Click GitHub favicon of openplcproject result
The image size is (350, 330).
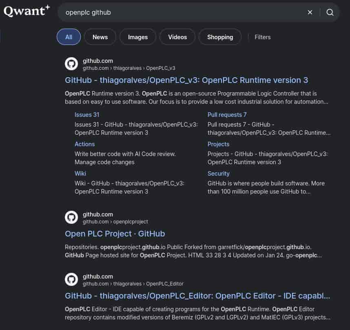(x=71, y=217)
